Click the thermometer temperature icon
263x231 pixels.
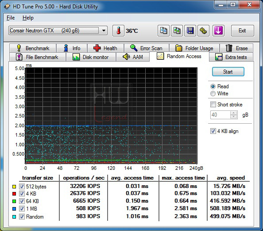(x=118, y=31)
